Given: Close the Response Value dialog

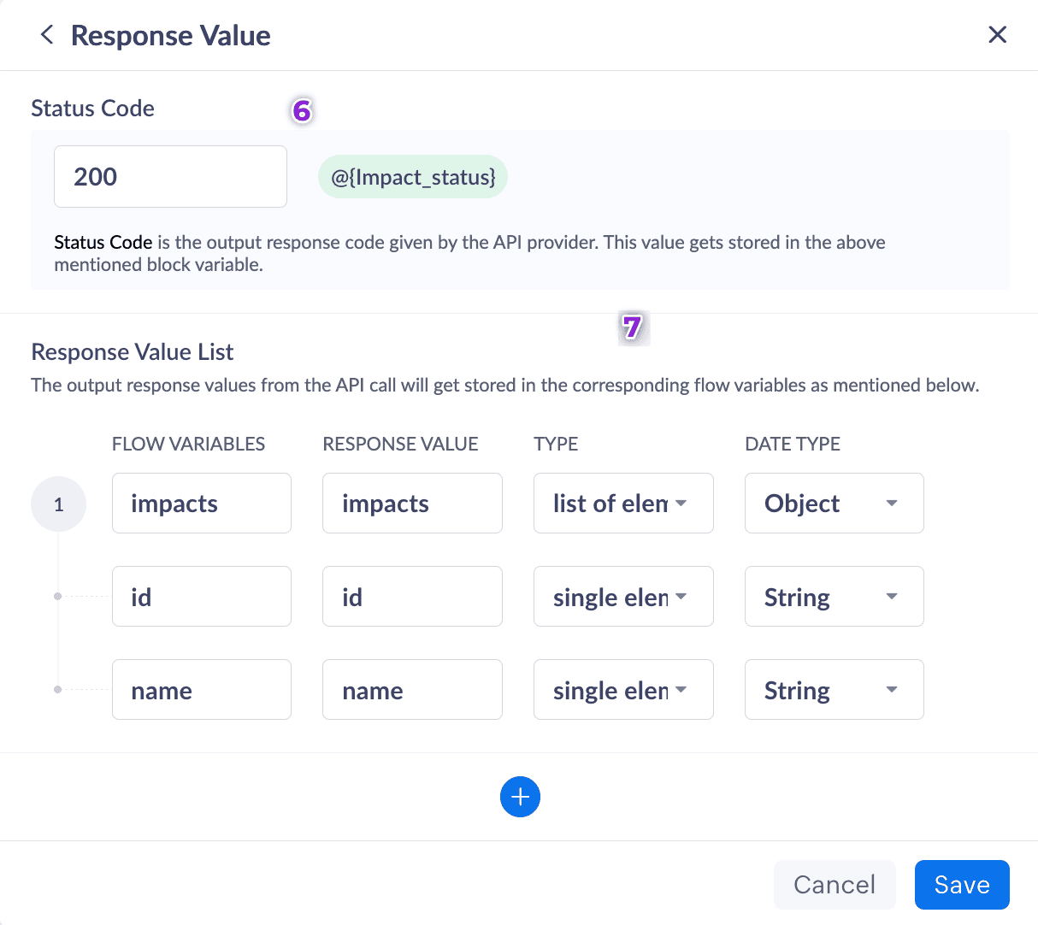Looking at the screenshot, I should pos(997,35).
